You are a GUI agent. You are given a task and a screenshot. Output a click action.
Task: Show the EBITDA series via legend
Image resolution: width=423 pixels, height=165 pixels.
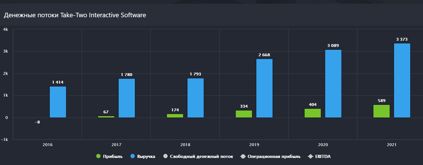pyautogui.click(x=319, y=156)
